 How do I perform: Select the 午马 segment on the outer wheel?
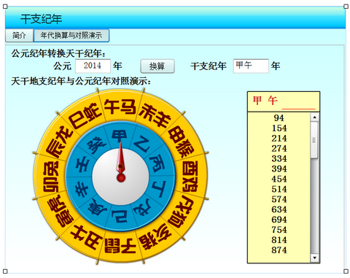point(120,107)
